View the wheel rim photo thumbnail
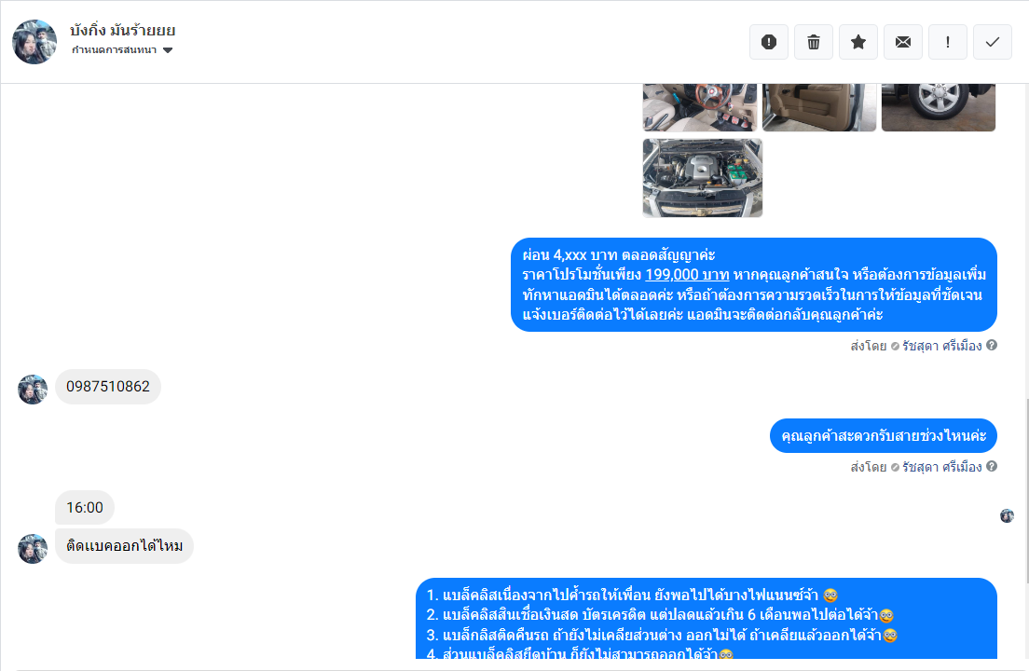 point(939,107)
